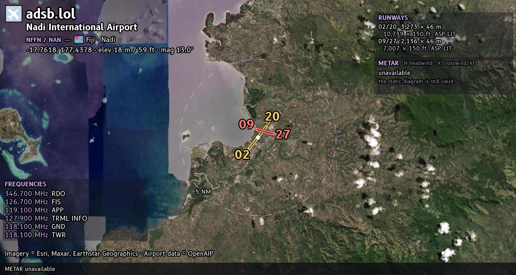Select the 10,739 × 150 ft ASP LIT line
This screenshot has width=516, height=275.
point(419,34)
